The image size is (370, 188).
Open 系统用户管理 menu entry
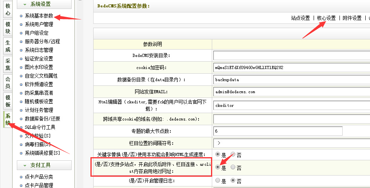pyautogui.click(x=38, y=25)
